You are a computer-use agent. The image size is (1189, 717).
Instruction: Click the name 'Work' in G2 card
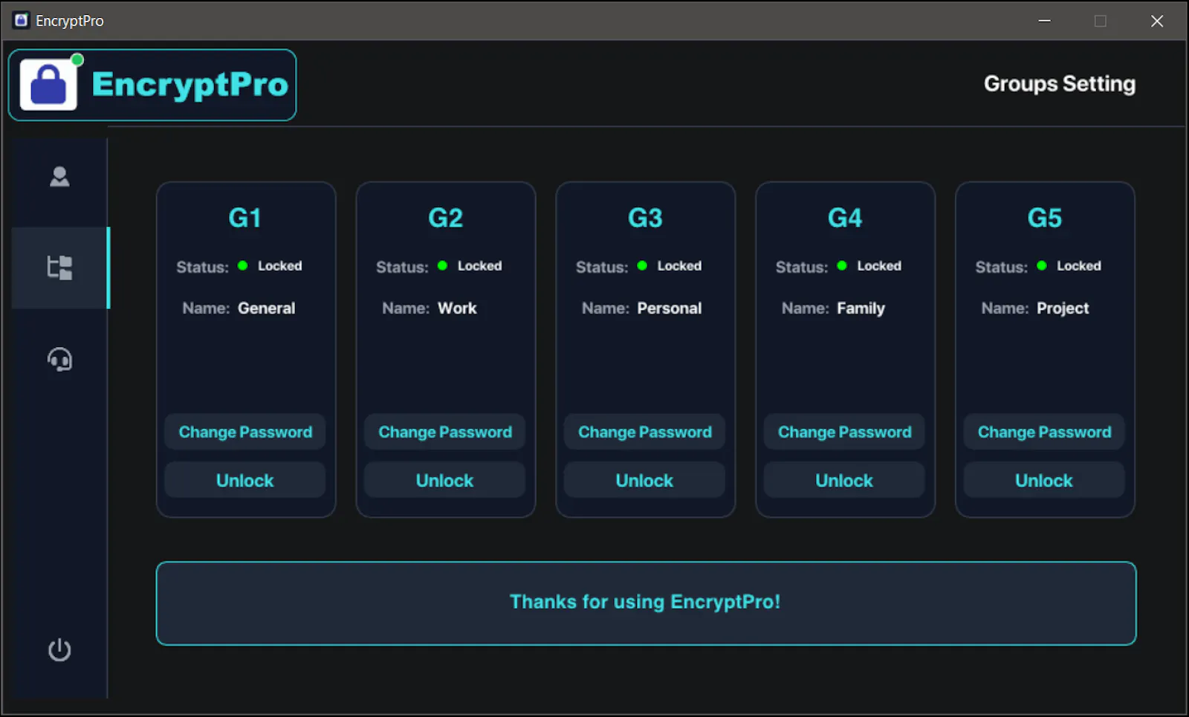click(x=457, y=308)
